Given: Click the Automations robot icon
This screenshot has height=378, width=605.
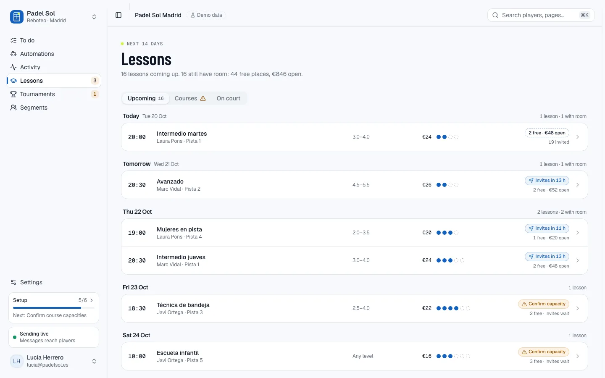Looking at the screenshot, I should tap(13, 54).
